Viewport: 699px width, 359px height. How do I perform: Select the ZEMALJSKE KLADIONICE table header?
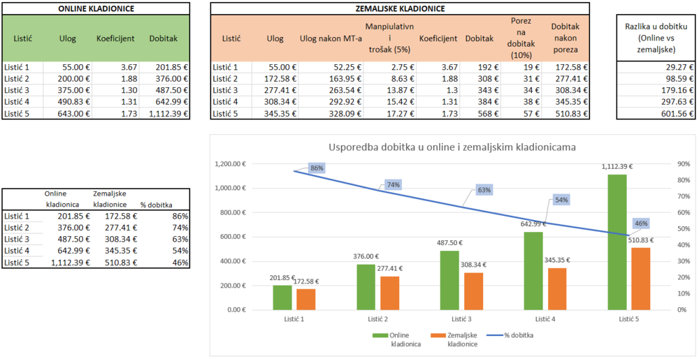tap(400, 8)
